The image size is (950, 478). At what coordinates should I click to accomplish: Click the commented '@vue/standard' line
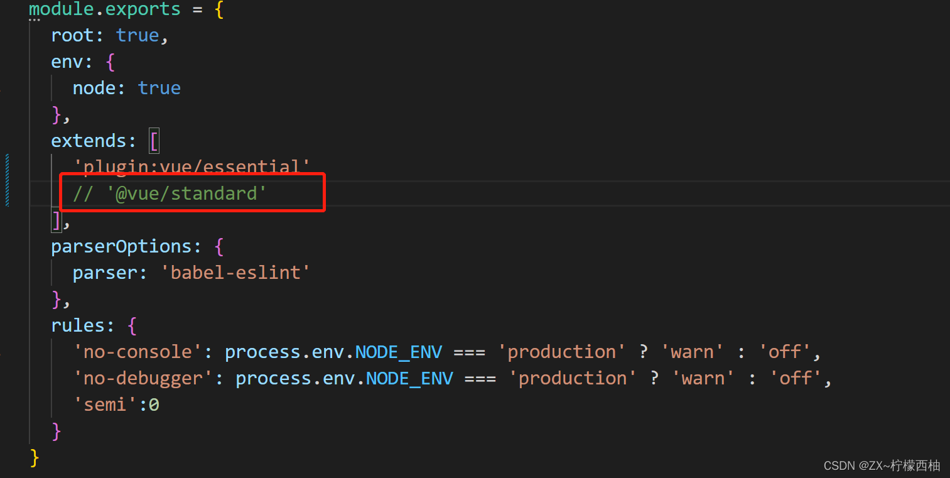pyautogui.click(x=170, y=193)
